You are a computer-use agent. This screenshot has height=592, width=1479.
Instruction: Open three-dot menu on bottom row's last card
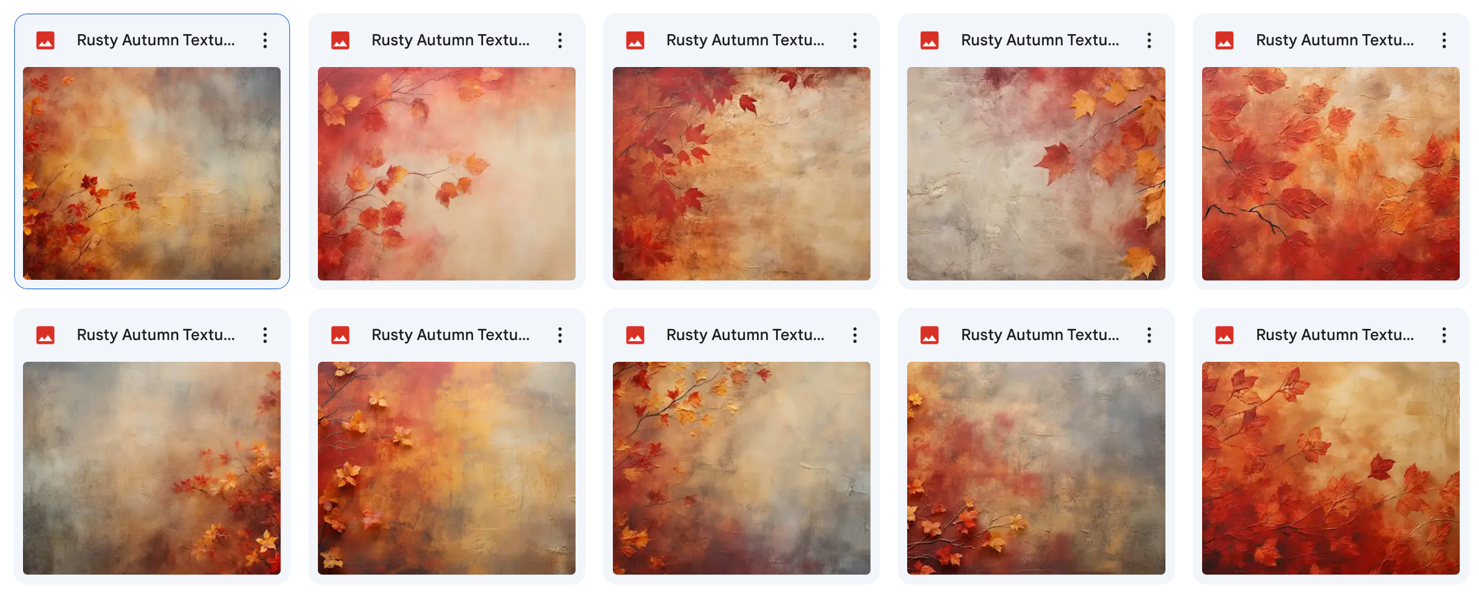(x=1444, y=335)
